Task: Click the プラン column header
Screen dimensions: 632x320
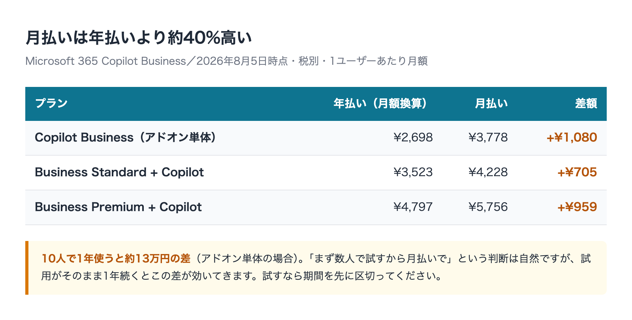Action: click(x=51, y=104)
